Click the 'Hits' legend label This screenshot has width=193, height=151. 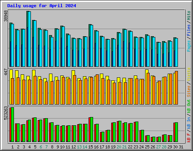click(x=188, y=15)
